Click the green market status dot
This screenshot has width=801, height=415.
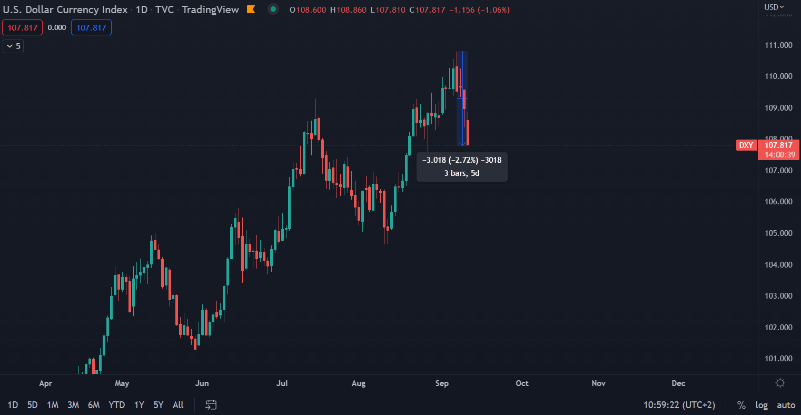[273, 9]
